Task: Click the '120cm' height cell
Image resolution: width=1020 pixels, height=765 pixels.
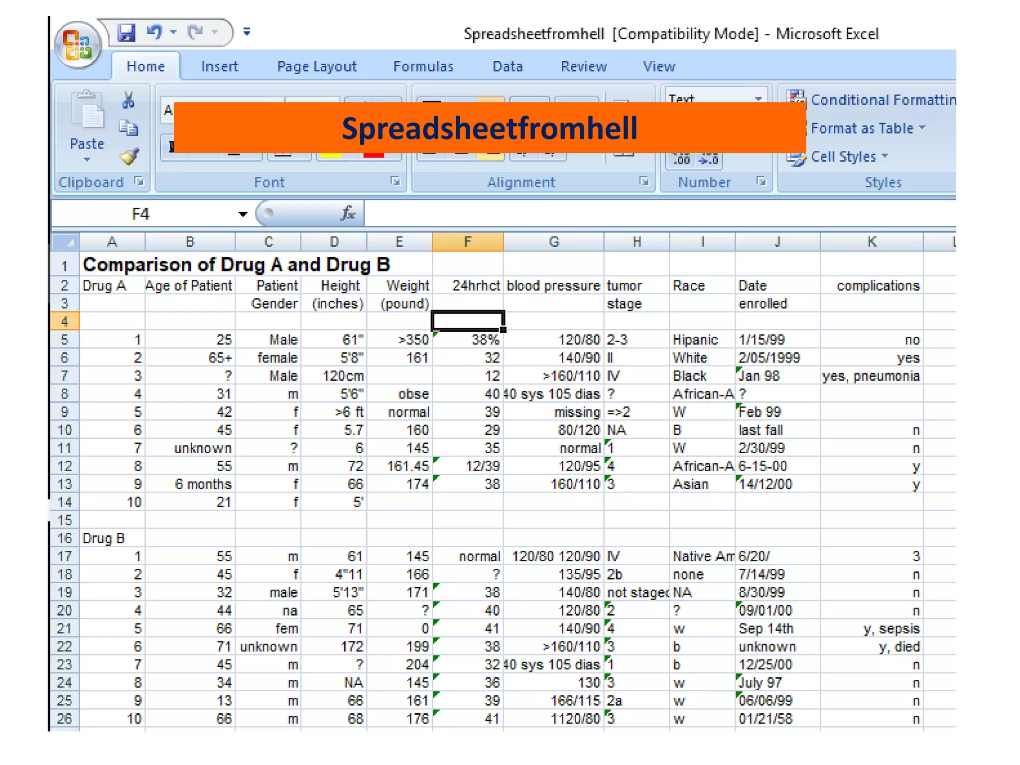Action: coord(334,376)
